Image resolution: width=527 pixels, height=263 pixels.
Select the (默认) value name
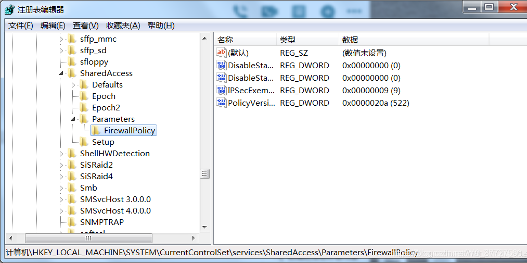[238, 53]
